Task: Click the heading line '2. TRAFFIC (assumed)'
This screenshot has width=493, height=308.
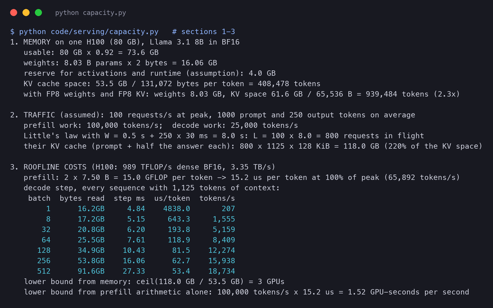Action: (212, 115)
